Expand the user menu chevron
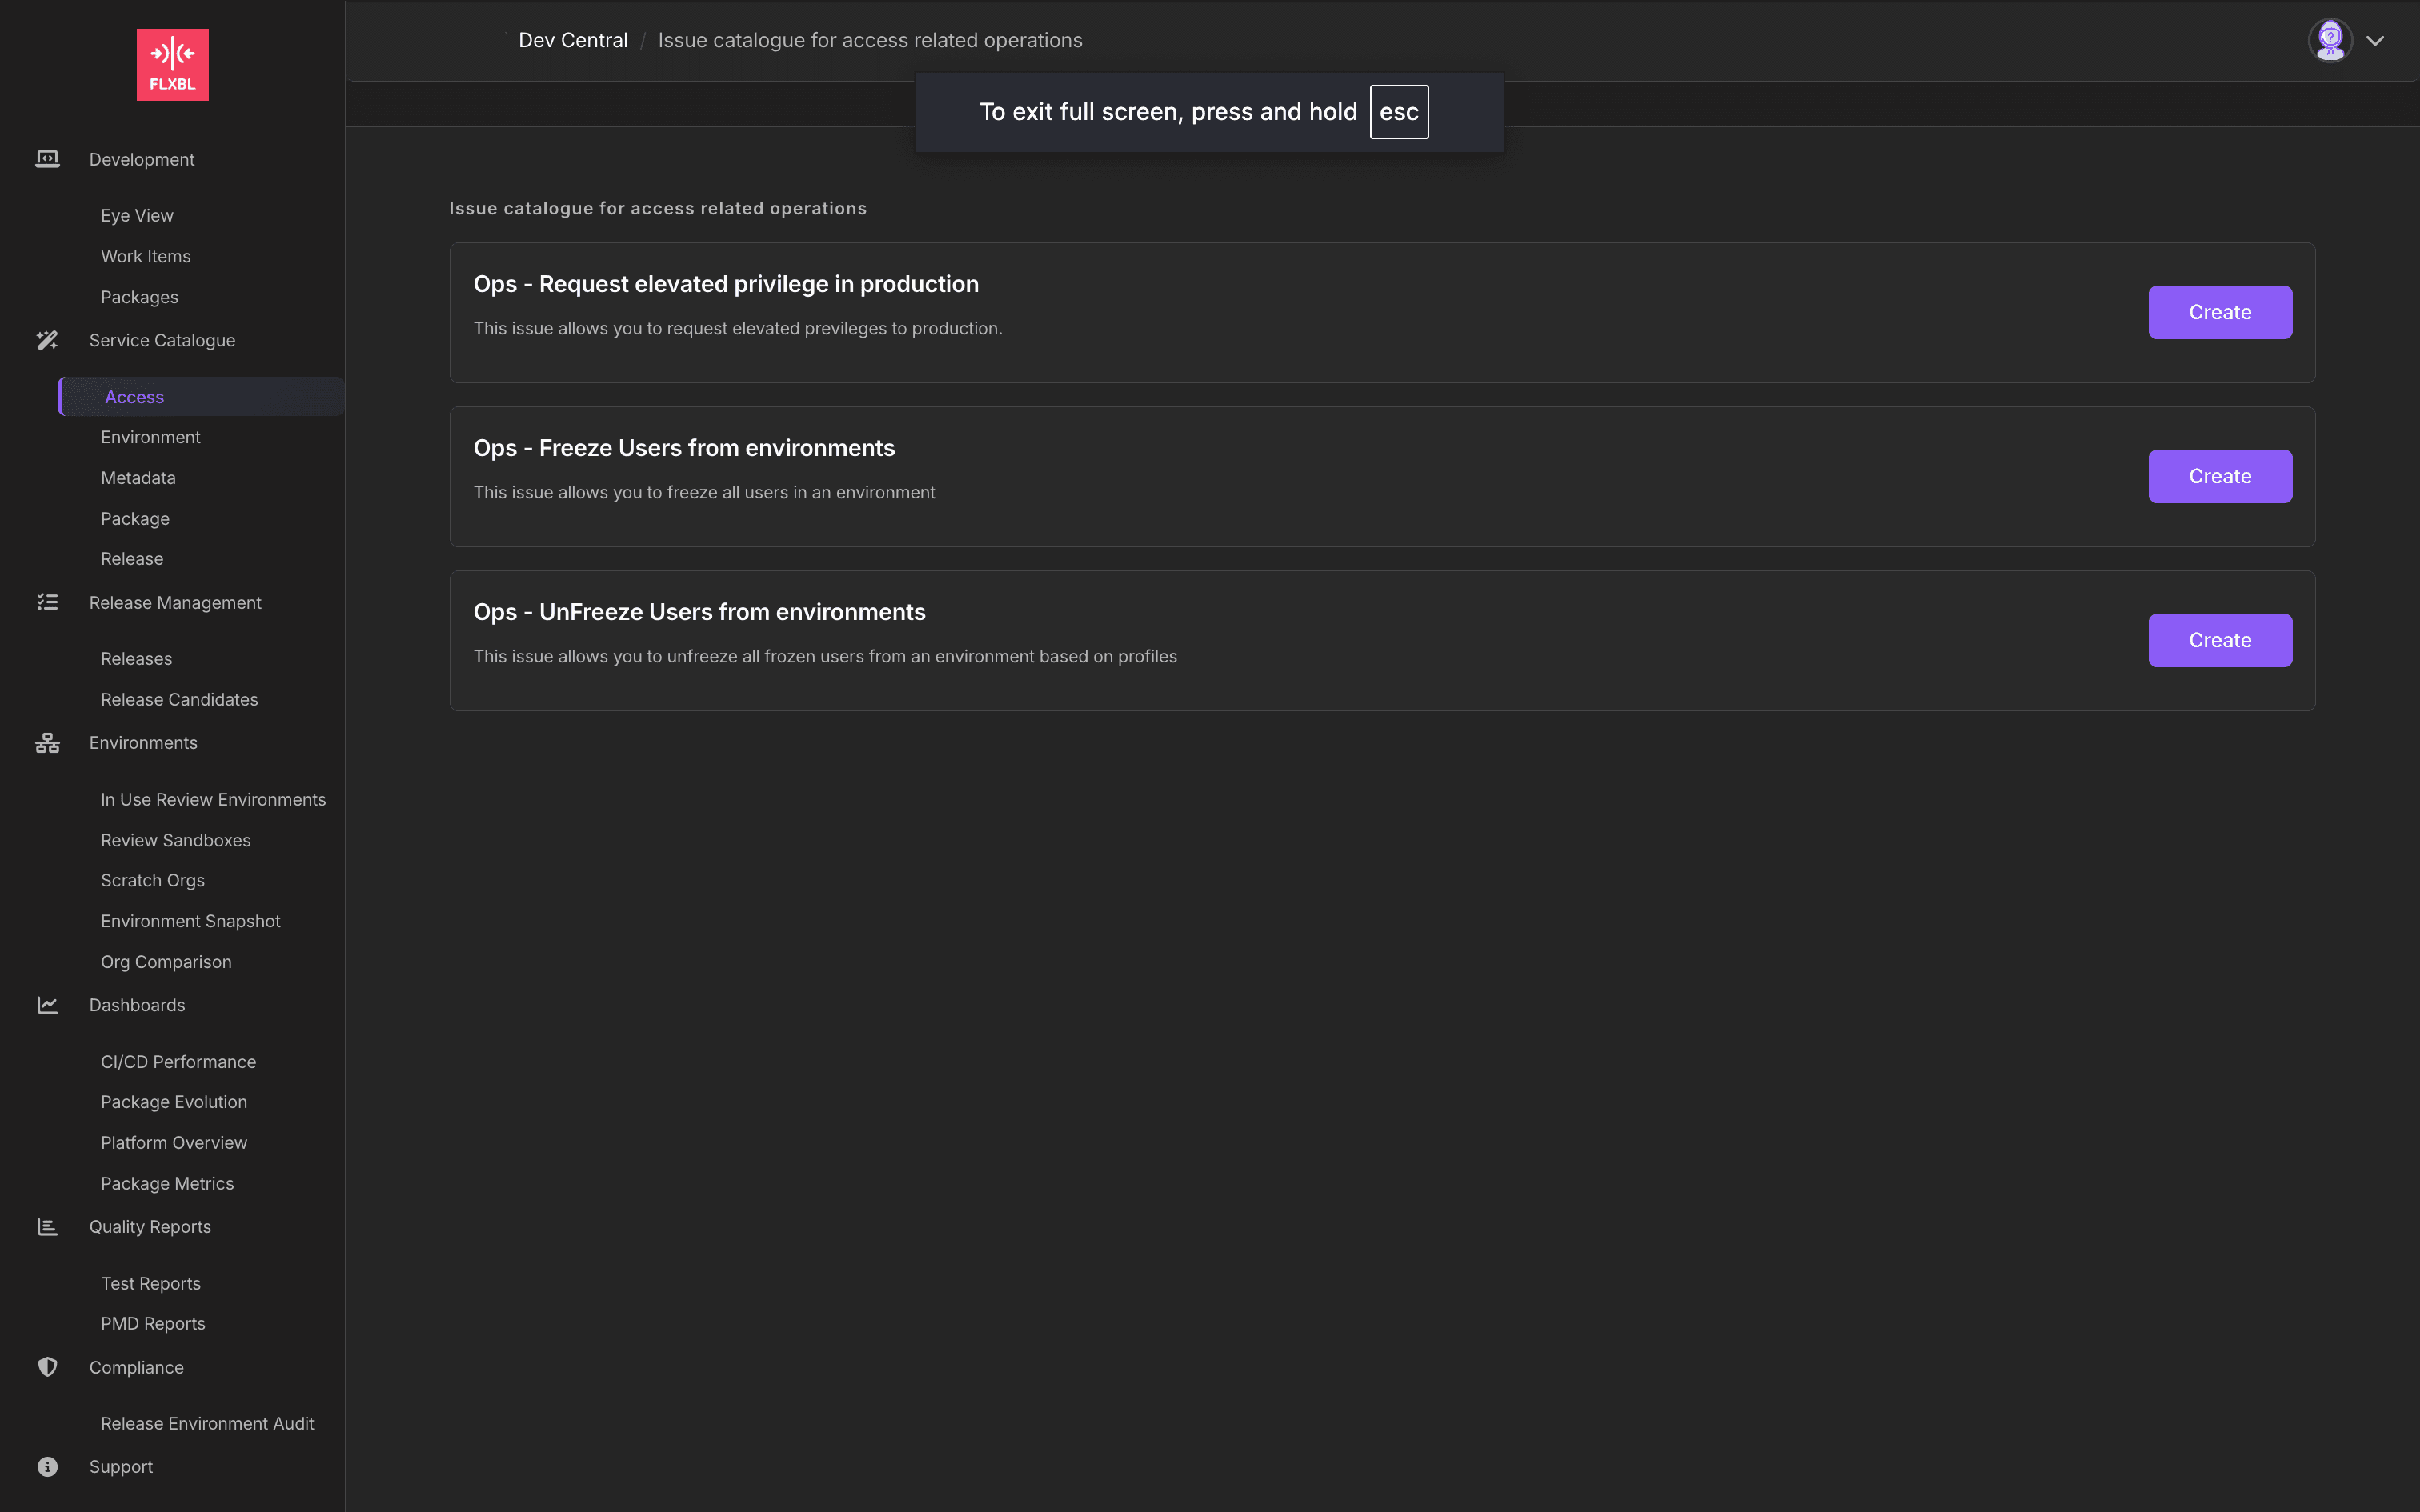Image resolution: width=2420 pixels, height=1512 pixels. (x=2375, y=41)
